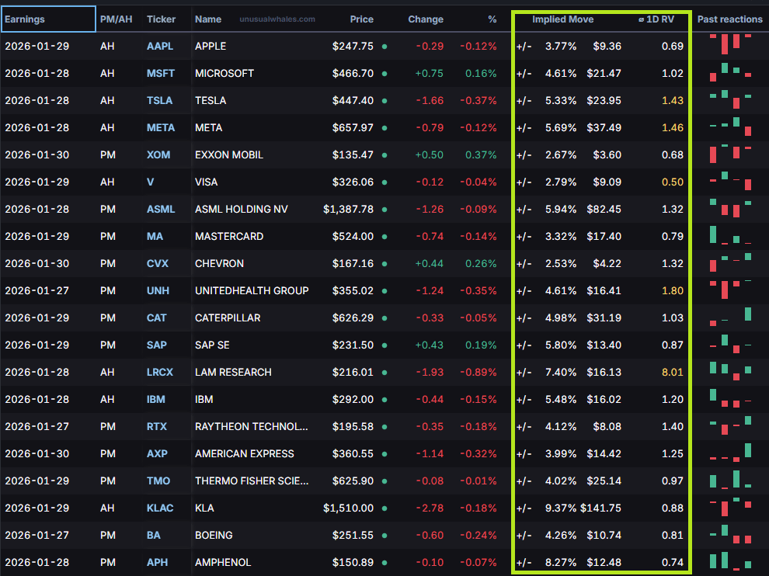Click the green status dot beside Apple's price
769x576 pixels.
[x=384, y=47]
